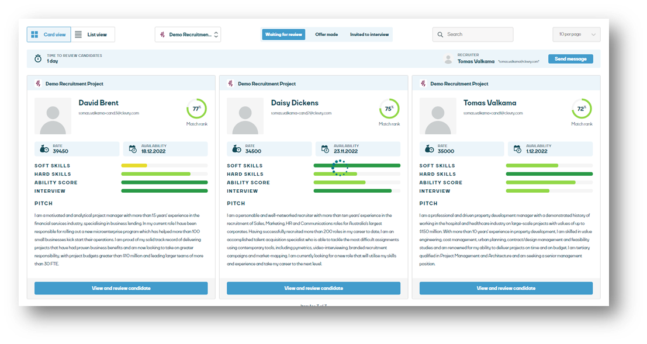View and review candidate David Brent
Image resolution: width=647 pixels, height=344 pixels.
tap(121, 288)
